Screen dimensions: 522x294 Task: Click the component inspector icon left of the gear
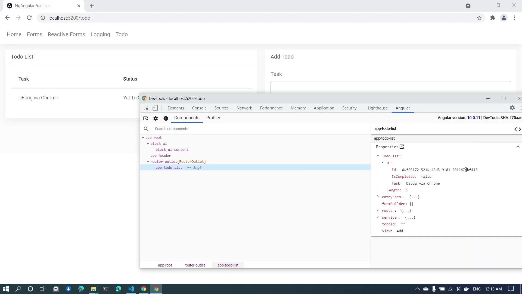(145, 118)
